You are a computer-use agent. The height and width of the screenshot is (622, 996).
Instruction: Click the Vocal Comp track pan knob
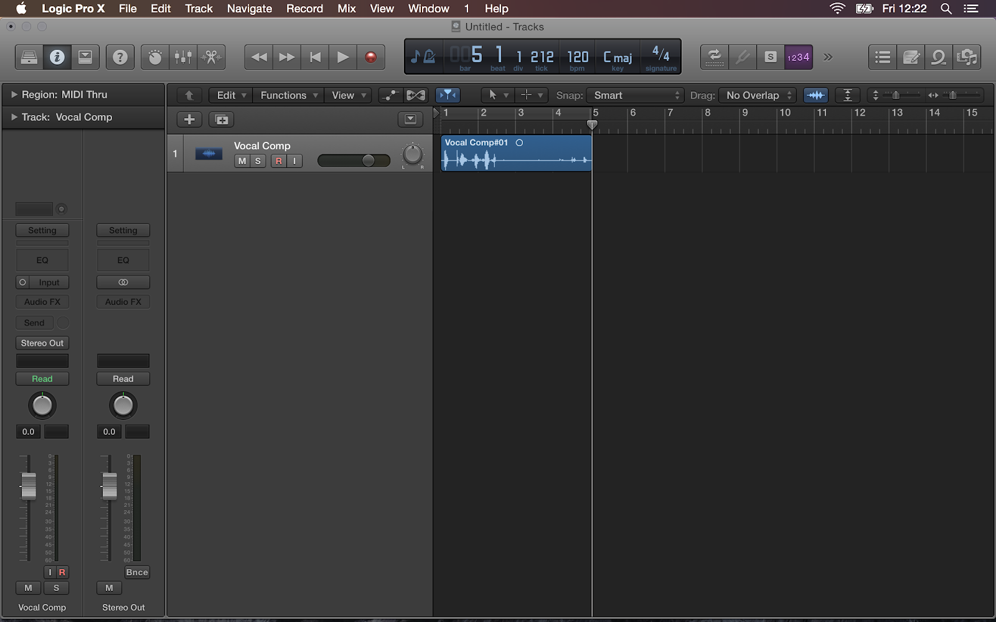click(413, 154)
